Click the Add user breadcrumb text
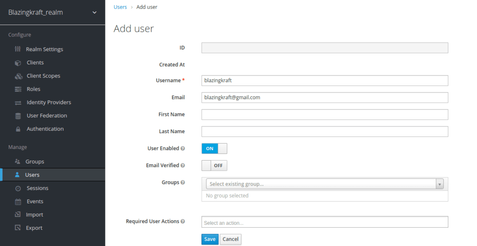This screenshot has height=246, width=477. [x=147, y=7]
